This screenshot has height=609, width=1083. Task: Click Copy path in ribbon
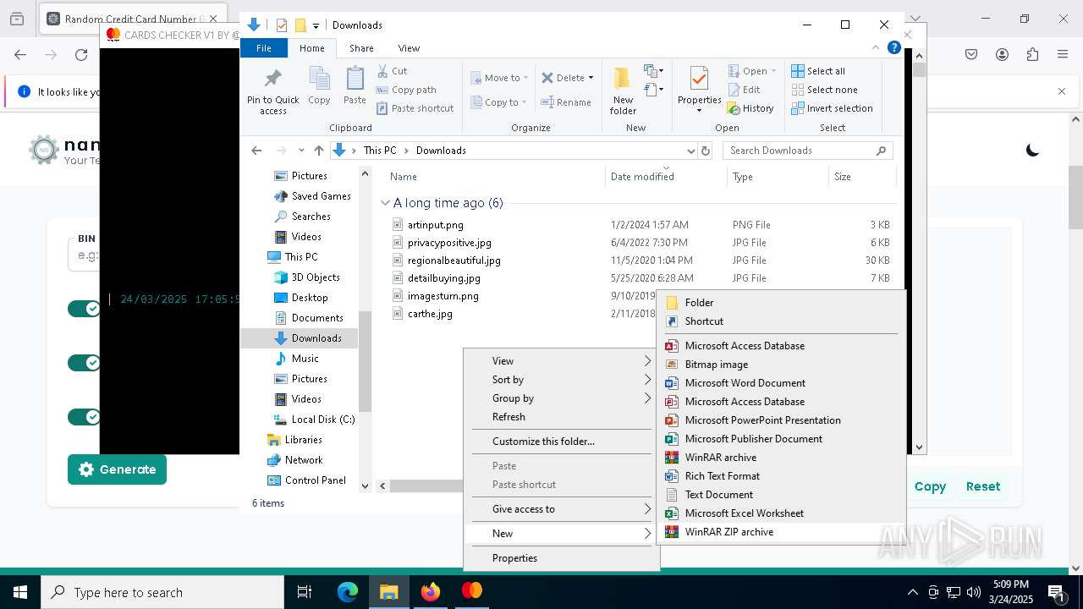(406, 90)
